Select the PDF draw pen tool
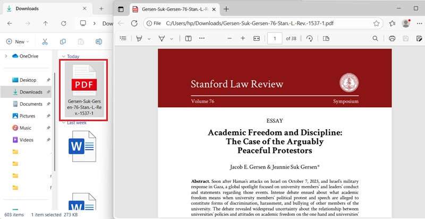 [162, 38]
